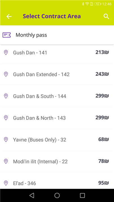Viewport: 114px width, 202px height.
Task: Tap location pin beside Gush Dan - 141
Action: point(6,52)
